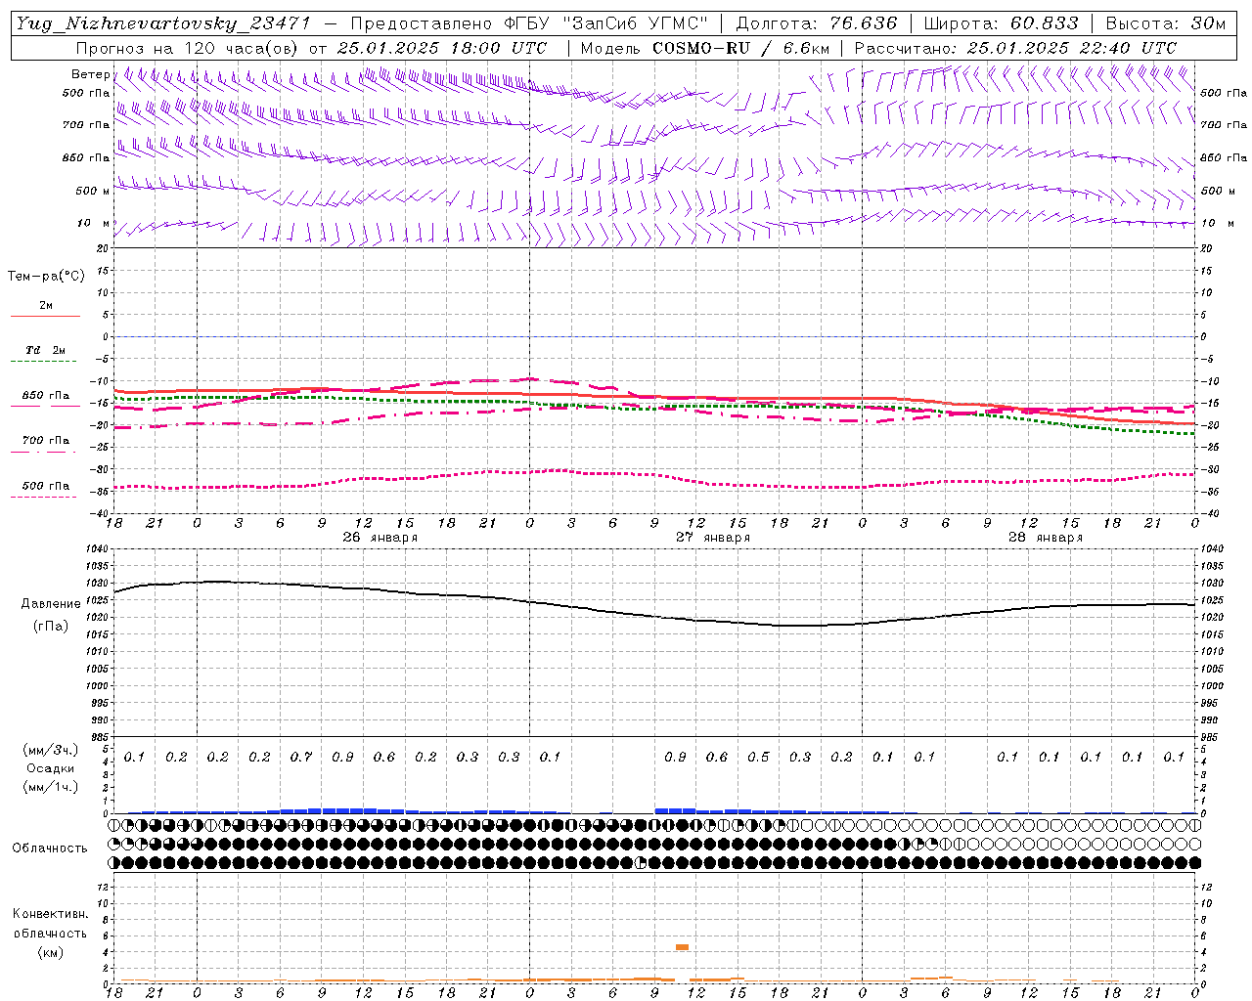Click the Широта: 60.833 header field
The height and width of the screenshot is (1001, 1252).
click(x=1001, y=23)
